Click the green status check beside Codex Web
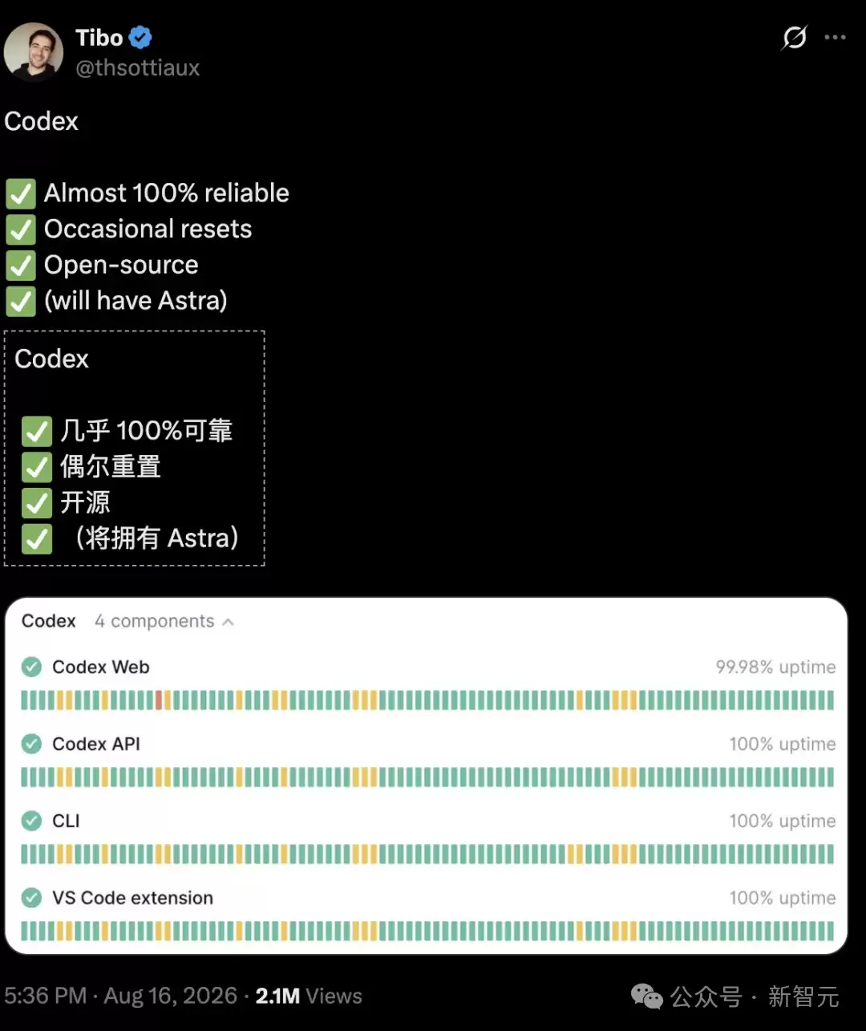 coord(32,667)
